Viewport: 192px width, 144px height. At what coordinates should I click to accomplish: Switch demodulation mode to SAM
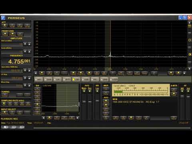pyautogui.click(x=48, y=79)
